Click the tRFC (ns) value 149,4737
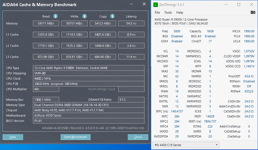Viewport: 258px width, 150px height. [x=177, y=111]
